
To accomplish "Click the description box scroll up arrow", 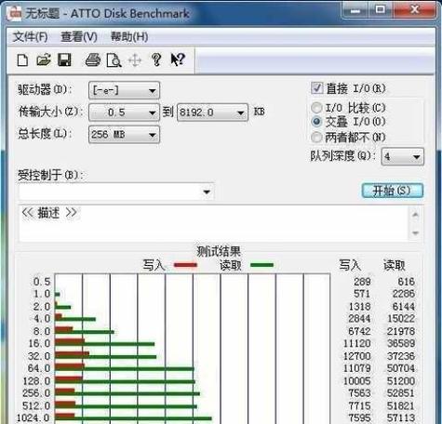I will (x=416, y=214).
